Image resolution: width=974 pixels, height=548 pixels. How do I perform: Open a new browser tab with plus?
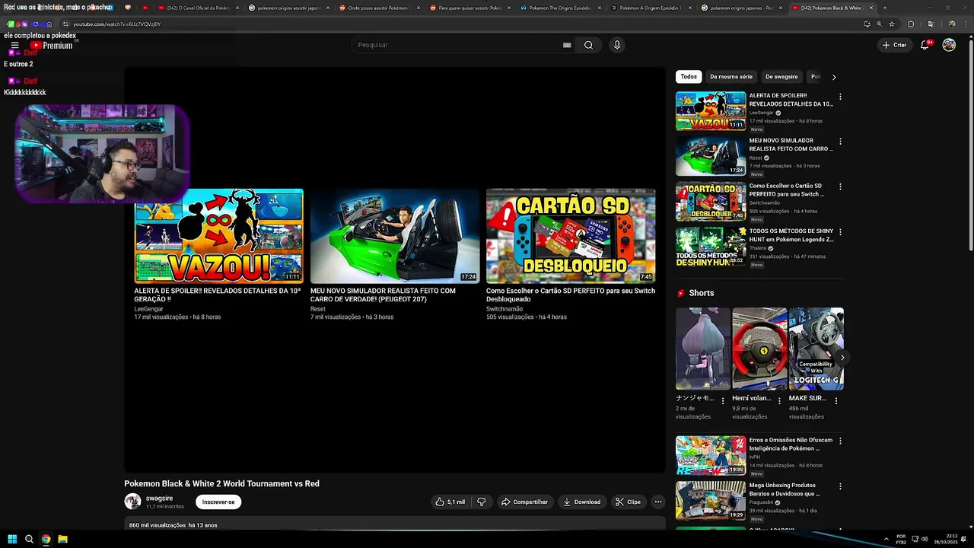[x=884, y=8]
